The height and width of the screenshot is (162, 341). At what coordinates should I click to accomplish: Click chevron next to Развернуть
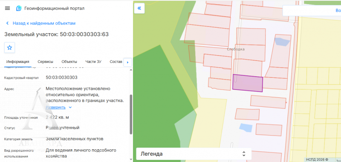click(x=70, y=107)
